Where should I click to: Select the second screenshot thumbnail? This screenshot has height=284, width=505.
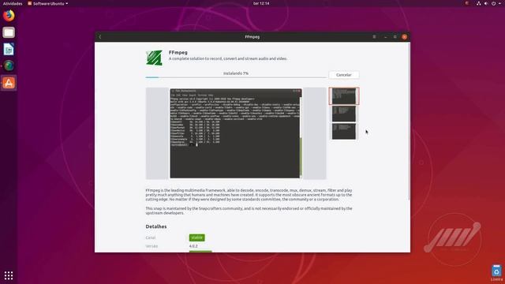coord(344,114)
